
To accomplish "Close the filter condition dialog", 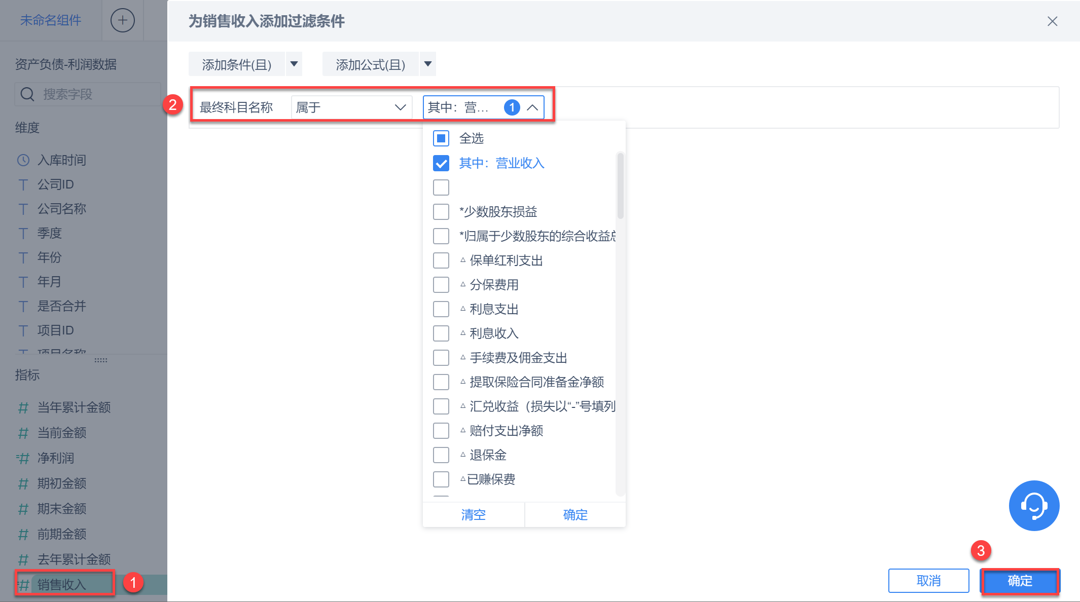I will coord(1052,21).
